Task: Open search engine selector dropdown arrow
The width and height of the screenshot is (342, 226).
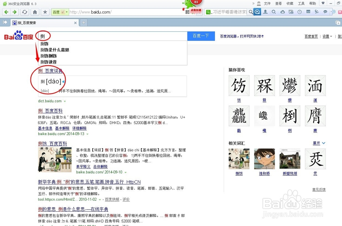Action: (212, 13)
